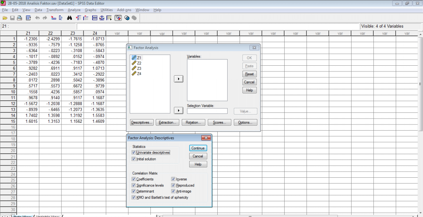Click the Selection Variable input field

(207, 111)
